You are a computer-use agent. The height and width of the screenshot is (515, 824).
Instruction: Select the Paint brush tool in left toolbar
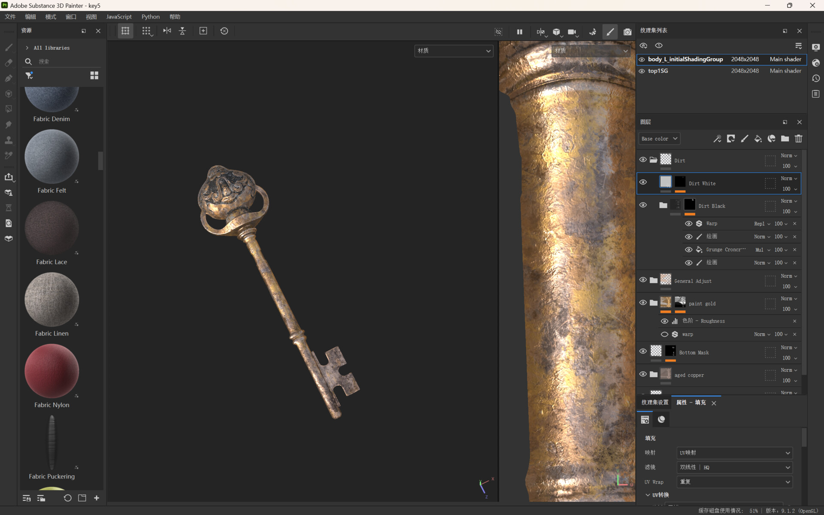tap(9, 48)
